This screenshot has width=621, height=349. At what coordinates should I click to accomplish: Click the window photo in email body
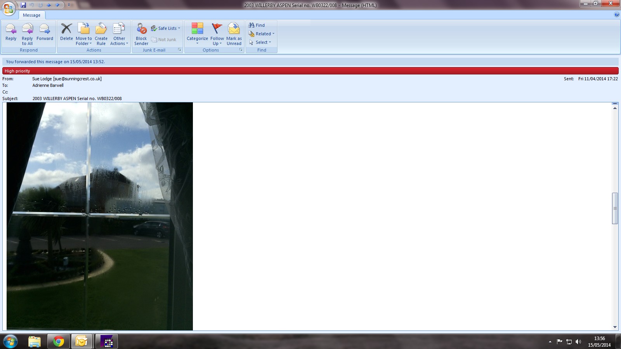(100, 216)
